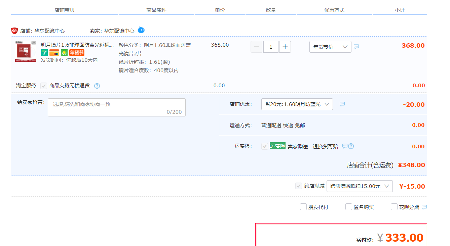
Task: Click the 店铺宝贝 column header
Action: click(x=65, y=10)
